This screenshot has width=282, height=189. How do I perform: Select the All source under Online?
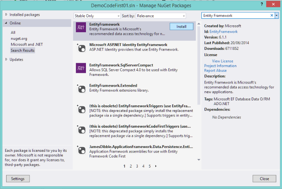(13, 33)
